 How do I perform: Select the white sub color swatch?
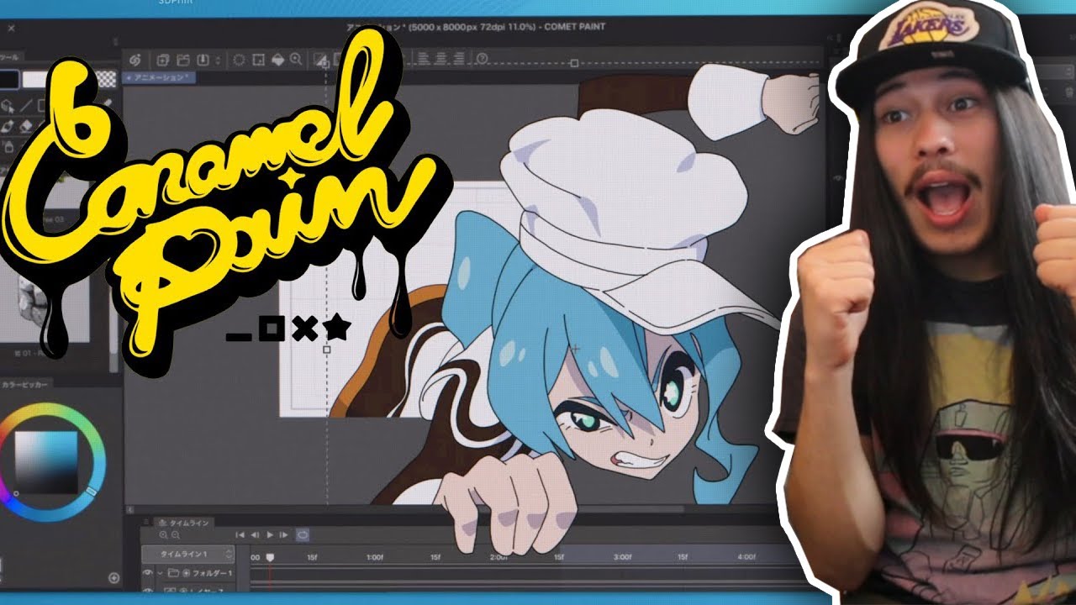[x=35, y=79]
